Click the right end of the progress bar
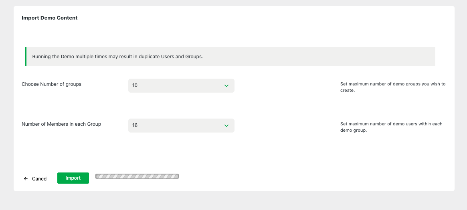 176,176
